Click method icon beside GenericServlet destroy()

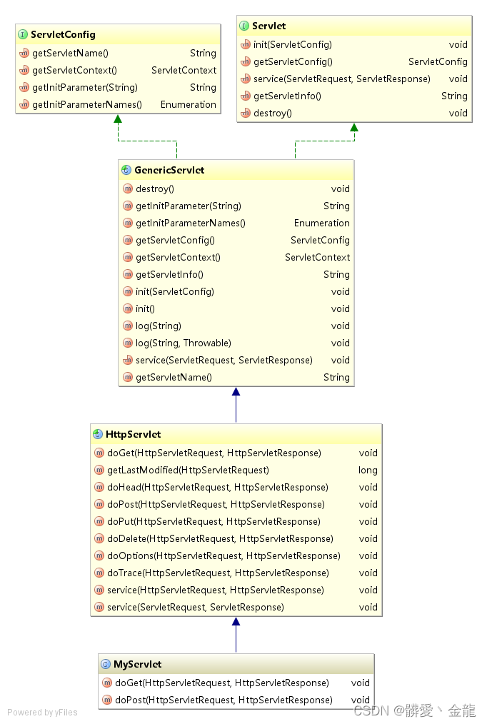pyautogui.click(x=128, y=188)
